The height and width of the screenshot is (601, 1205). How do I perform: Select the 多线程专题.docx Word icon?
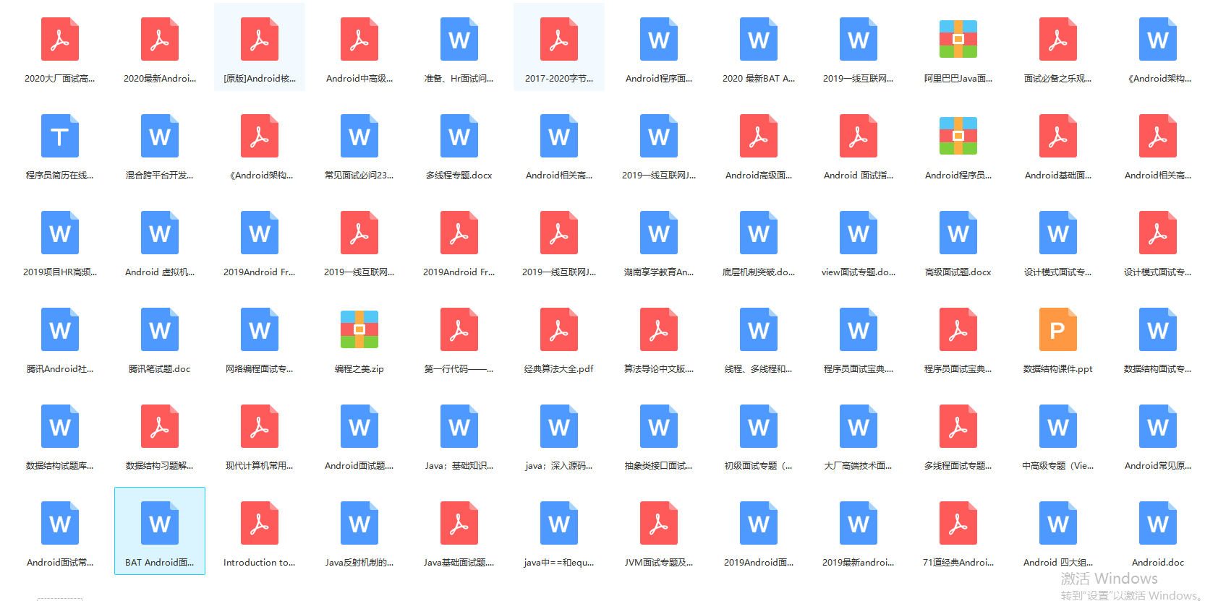pos(459,136)
